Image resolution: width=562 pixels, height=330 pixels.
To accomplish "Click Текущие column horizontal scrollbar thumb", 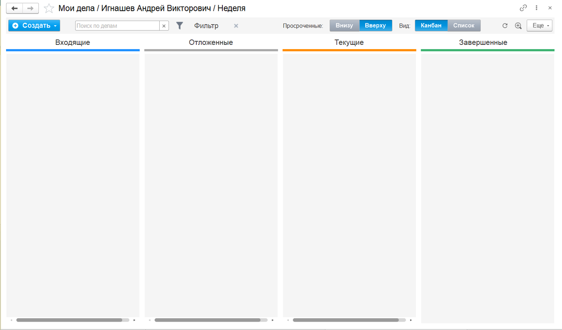I will point(346,320).
